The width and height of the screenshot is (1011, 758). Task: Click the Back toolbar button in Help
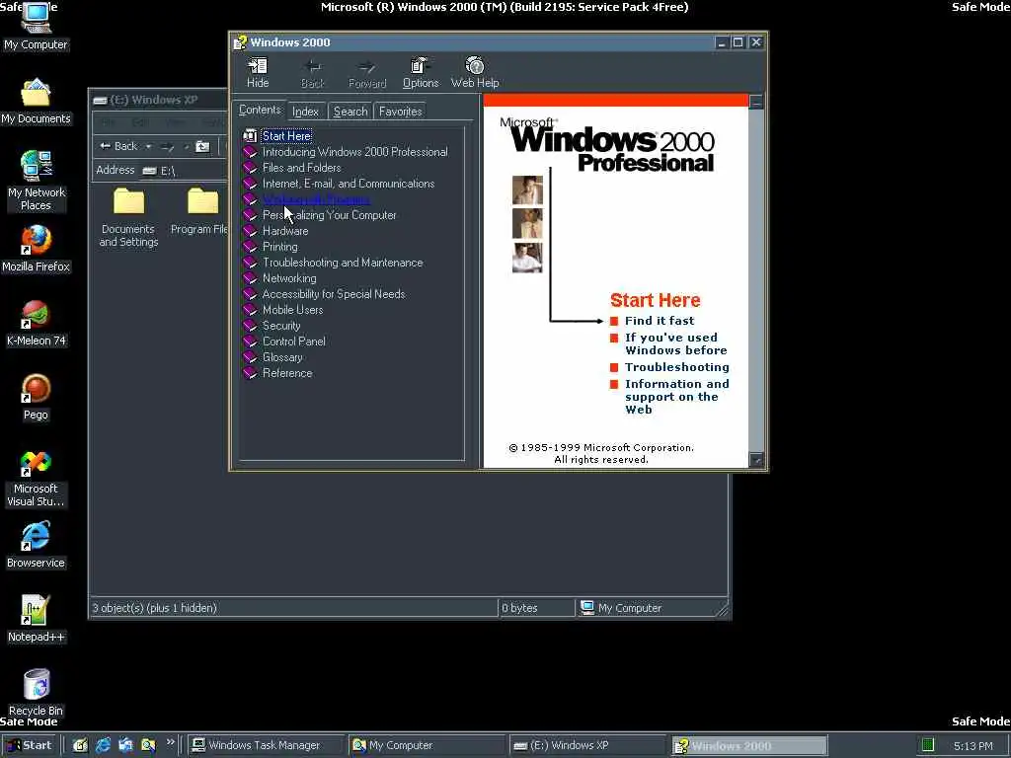313,72
